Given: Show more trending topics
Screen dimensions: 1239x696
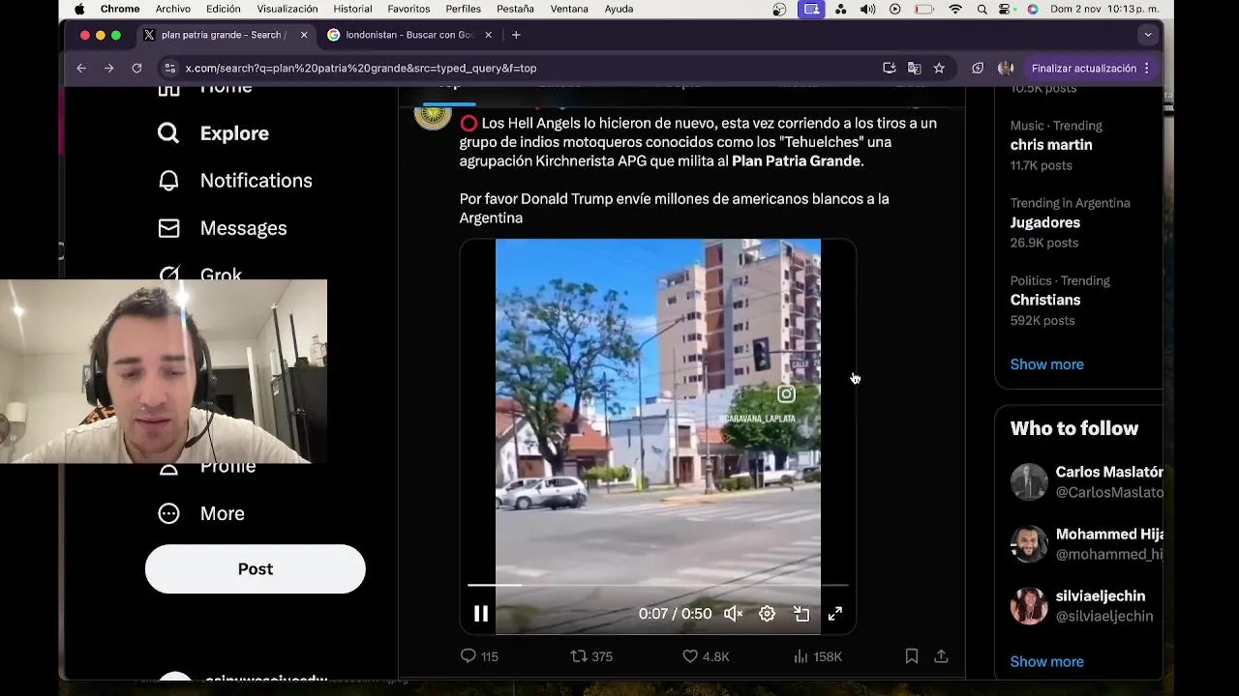Looking at the screenshot, I should pos(1047,364).
